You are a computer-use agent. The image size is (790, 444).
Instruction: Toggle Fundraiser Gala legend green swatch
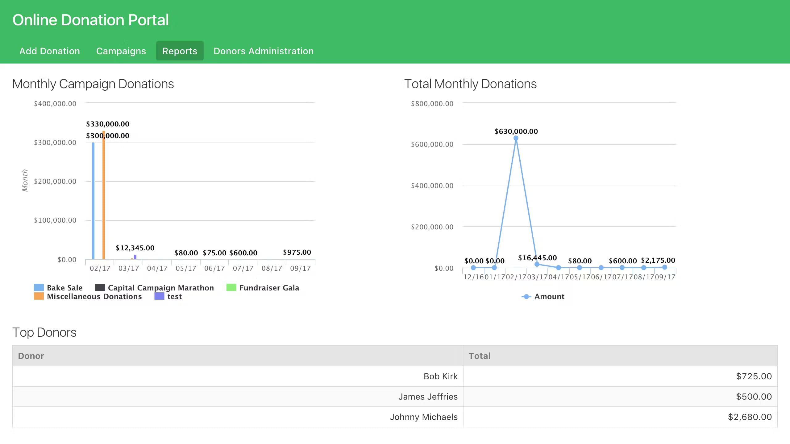point(231,288)
